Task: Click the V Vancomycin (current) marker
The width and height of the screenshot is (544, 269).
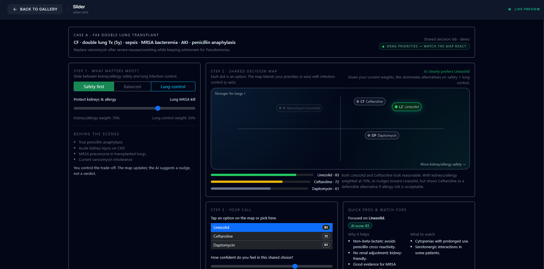Action: click(x=299, y=108)
